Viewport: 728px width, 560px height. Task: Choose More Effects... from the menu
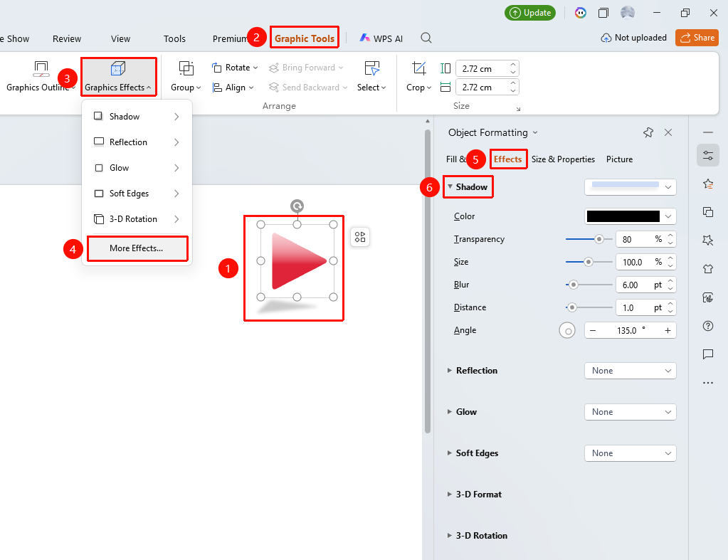tap(137, 248)
